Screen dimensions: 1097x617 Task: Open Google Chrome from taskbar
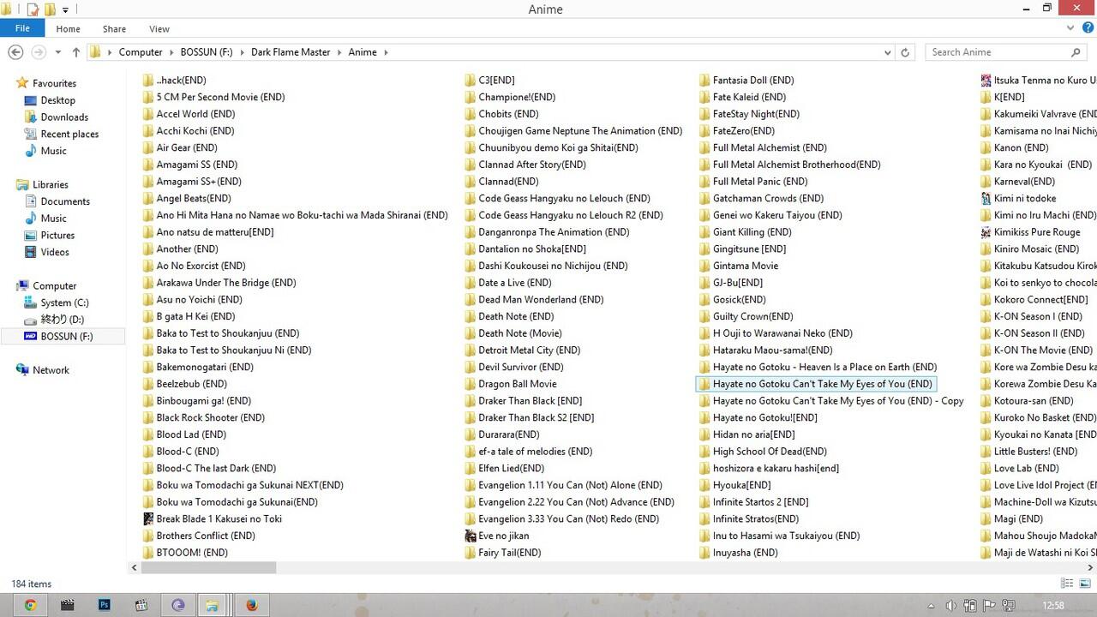pos(30,605)
